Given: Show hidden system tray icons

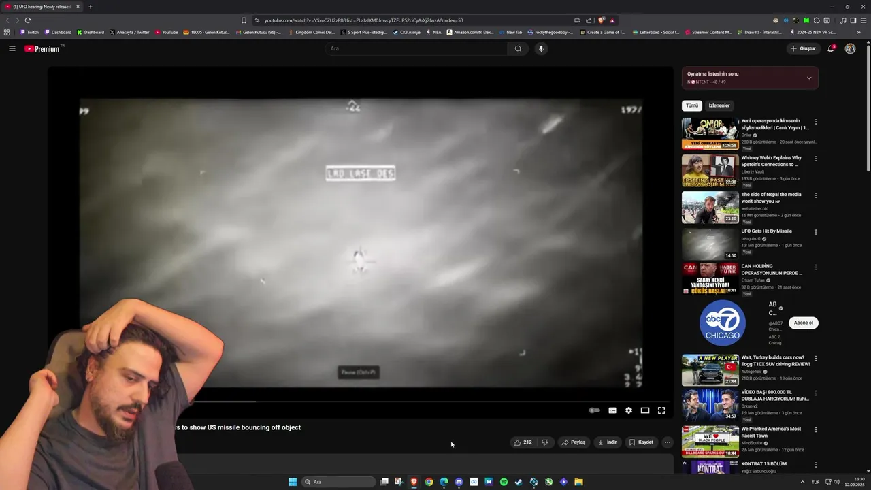Looking at the screenshot, I should pyautogui.click(x=802, y=482).
